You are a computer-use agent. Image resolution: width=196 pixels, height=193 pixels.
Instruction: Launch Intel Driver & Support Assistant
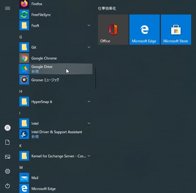coord(56,134)
